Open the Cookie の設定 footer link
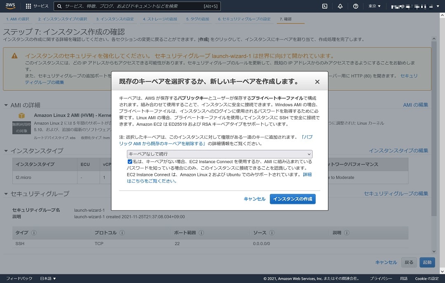The image size is (445, 283). pyautogui.click(x=427, y=278)
